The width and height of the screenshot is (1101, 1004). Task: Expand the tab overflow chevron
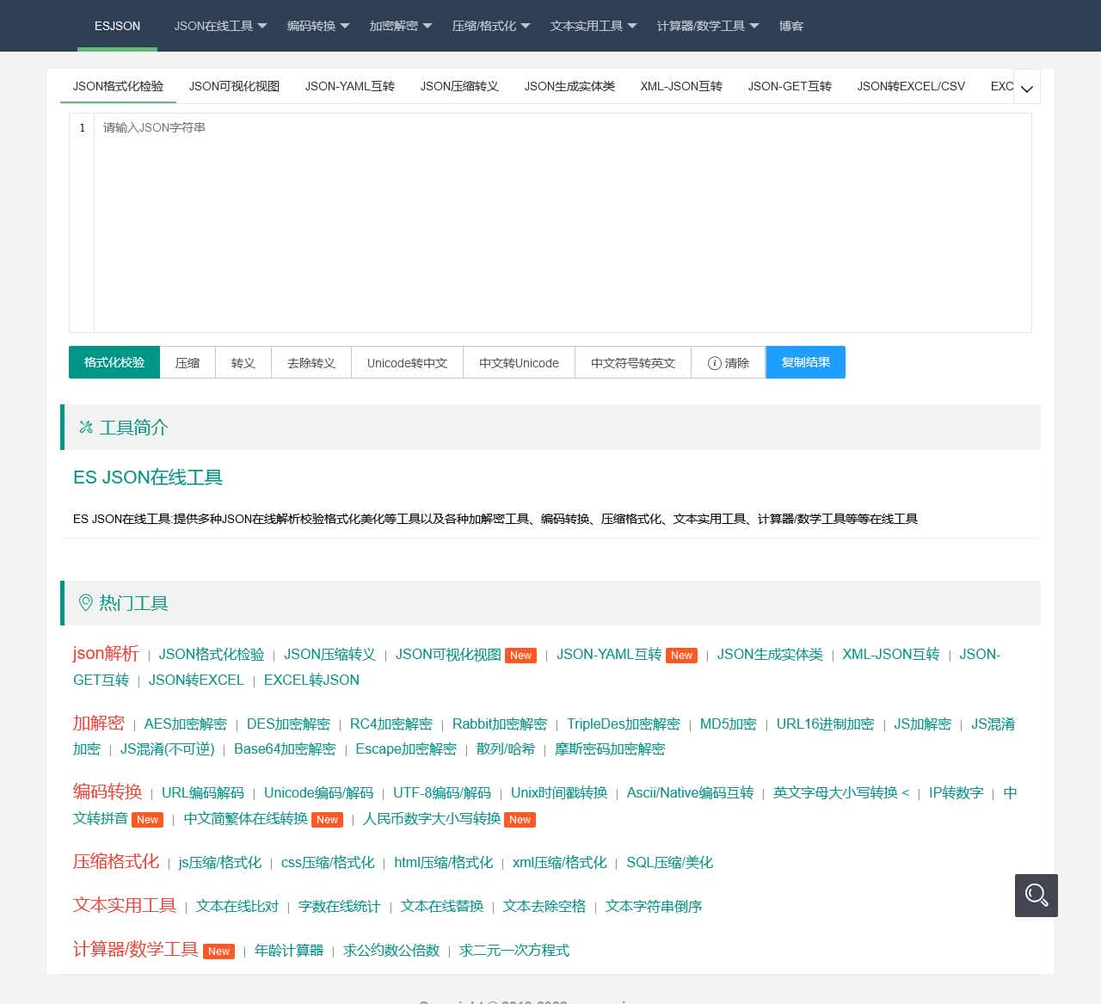point(1026,87)
